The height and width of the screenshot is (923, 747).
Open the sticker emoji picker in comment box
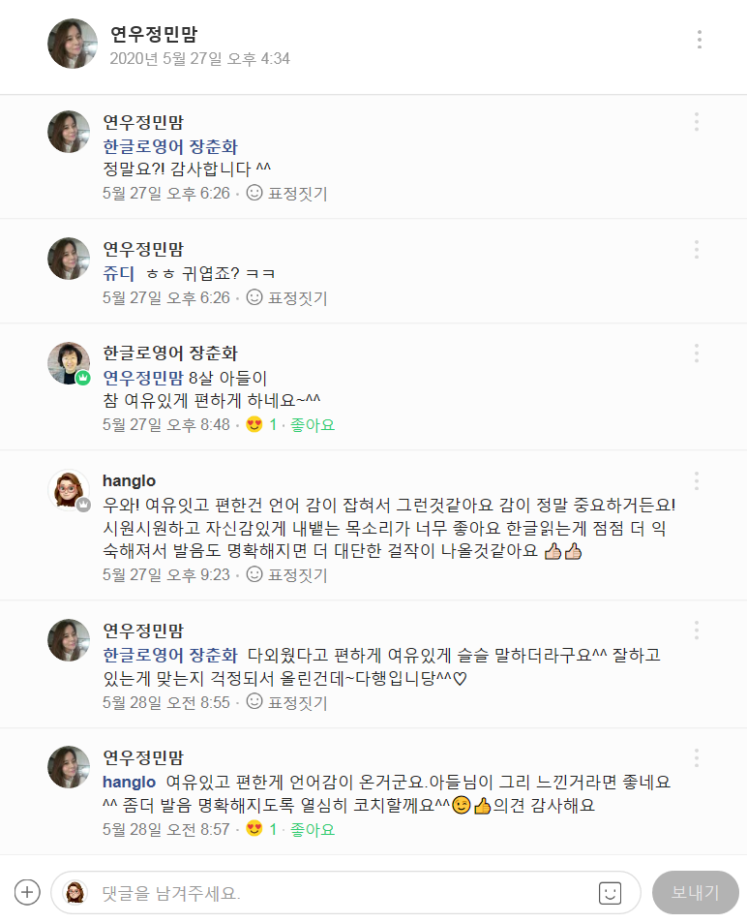click(610, 893)
